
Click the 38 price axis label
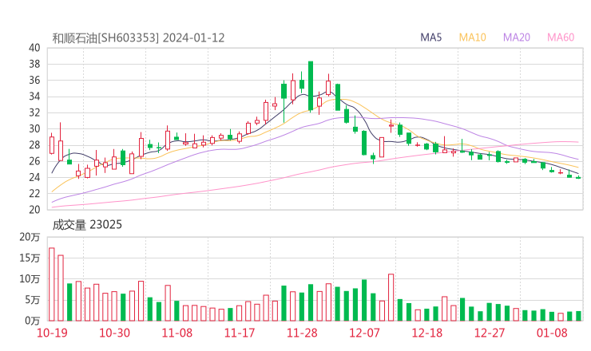[x=34, y=64]
